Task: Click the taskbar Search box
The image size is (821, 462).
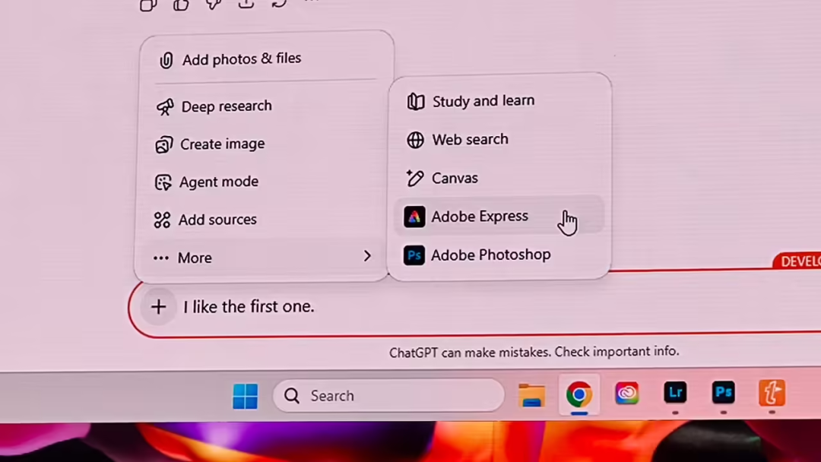Action: coord(388,396)
